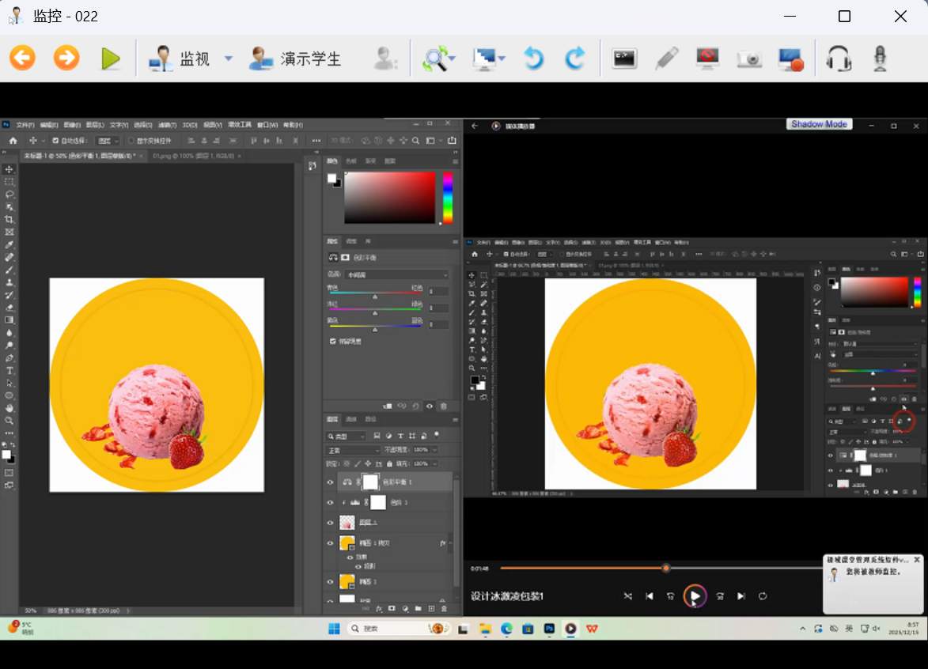Image resolution: width=928 pixels, height=669 pixels.
Task: Open the layer blend mode dropdown 正常
Action: point(353,449)
